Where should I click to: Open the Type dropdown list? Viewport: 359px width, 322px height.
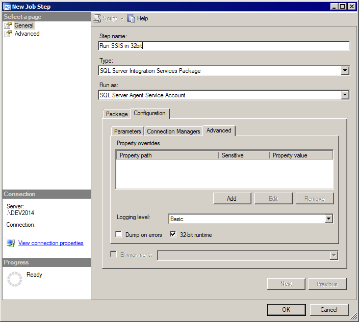(x=345, y=70)
